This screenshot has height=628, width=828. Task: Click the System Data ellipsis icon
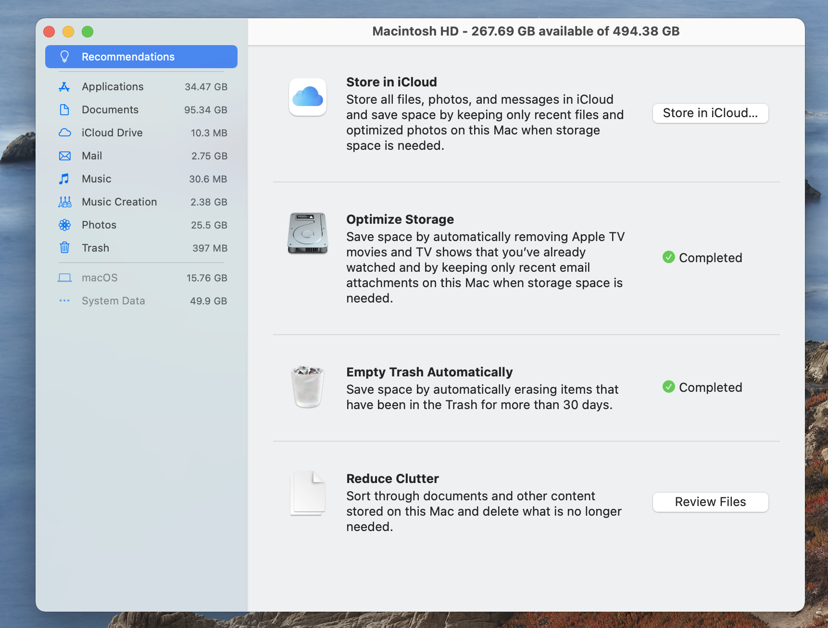point(64,301)
